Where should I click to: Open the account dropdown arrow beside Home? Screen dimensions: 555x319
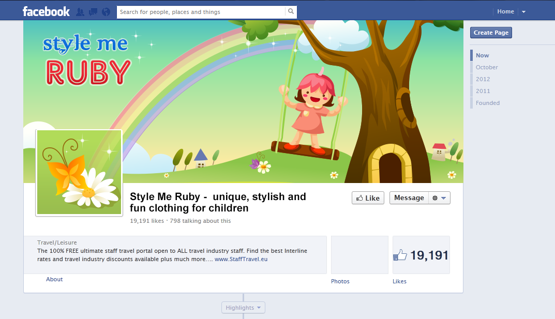coord(523,12)
